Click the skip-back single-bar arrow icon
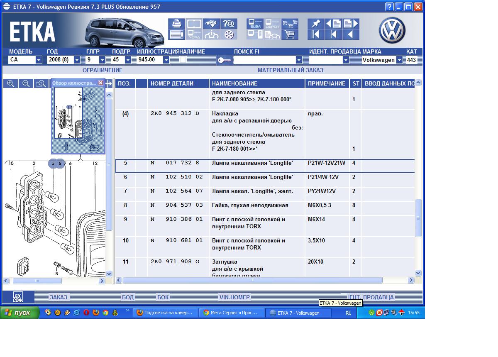Viewport: 498px width, 357px height. tap(333, 34)
